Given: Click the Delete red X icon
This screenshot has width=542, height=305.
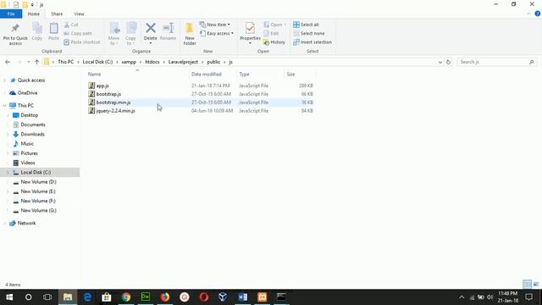Looking at the screenshot, I should pos(151,28).
